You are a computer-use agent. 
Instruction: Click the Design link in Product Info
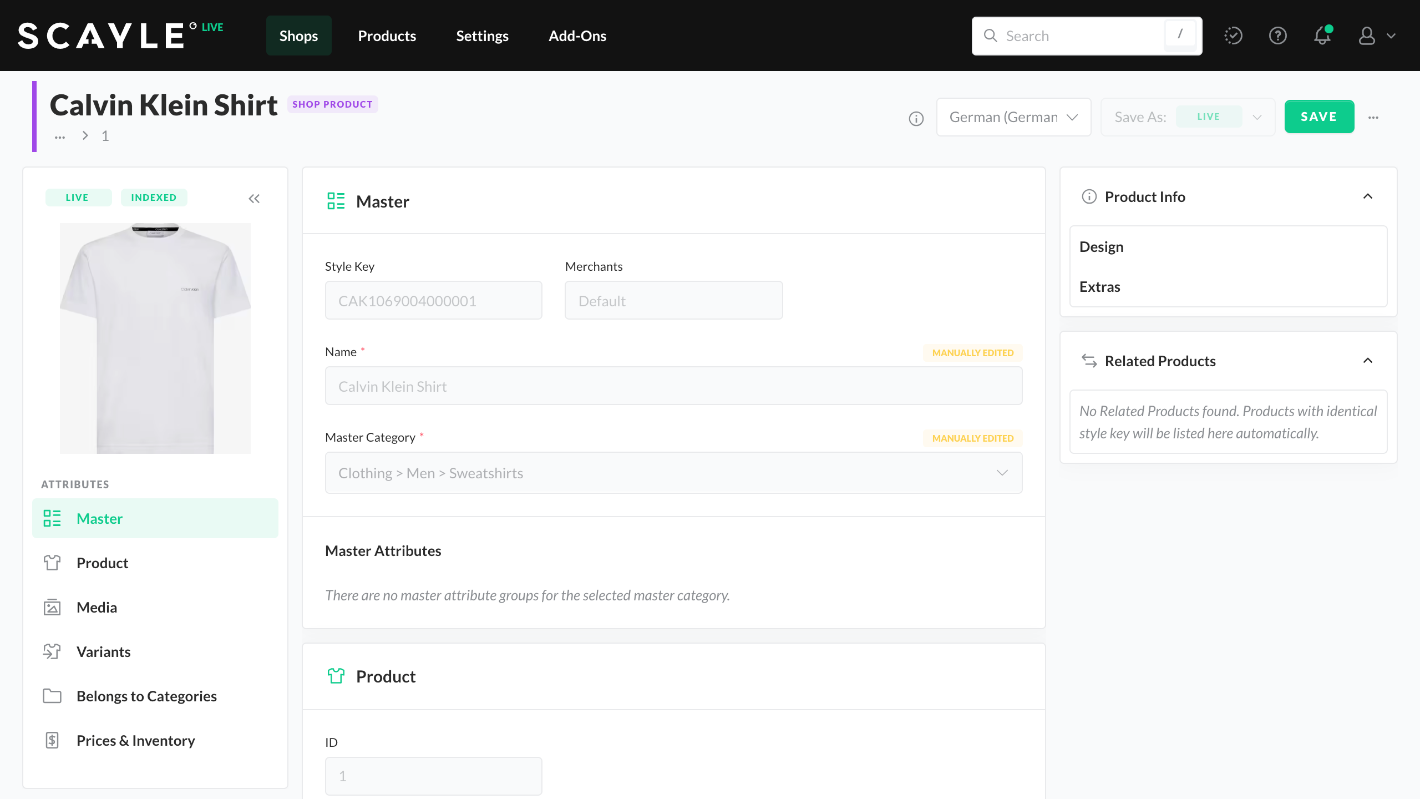(x=1101, y=247)
